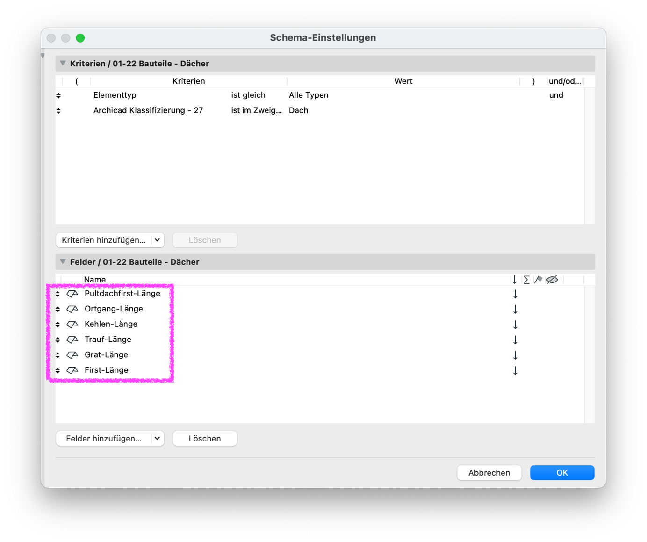Viewport: 647px width, 542px height.
Task: Click the Kriterien column header
Action: pyautogui.click(x=188, y=81)
